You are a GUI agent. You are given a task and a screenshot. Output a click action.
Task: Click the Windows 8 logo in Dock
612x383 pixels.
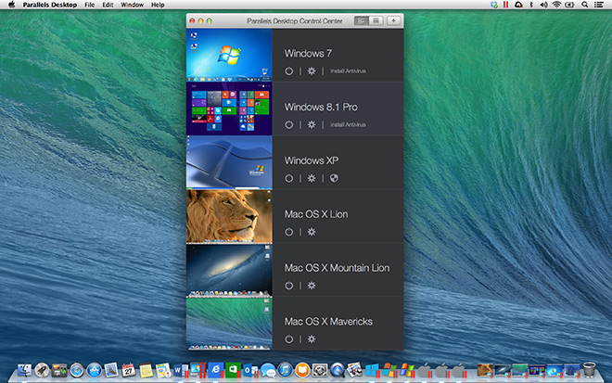pyautogui.click(x=372, y=370)
